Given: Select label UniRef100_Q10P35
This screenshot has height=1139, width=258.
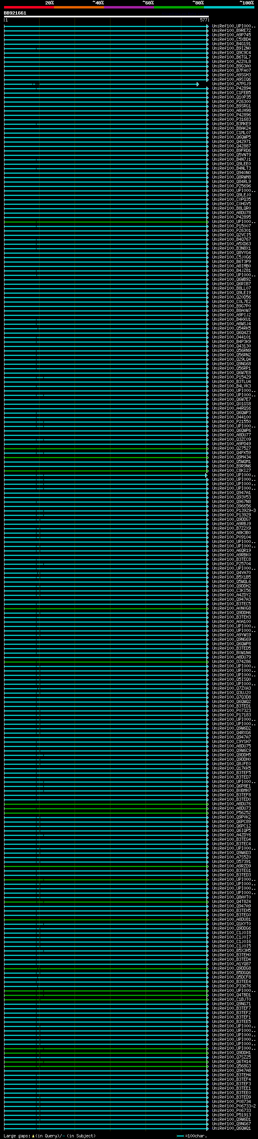Looking at the screenshot, I should click(231, 97).
